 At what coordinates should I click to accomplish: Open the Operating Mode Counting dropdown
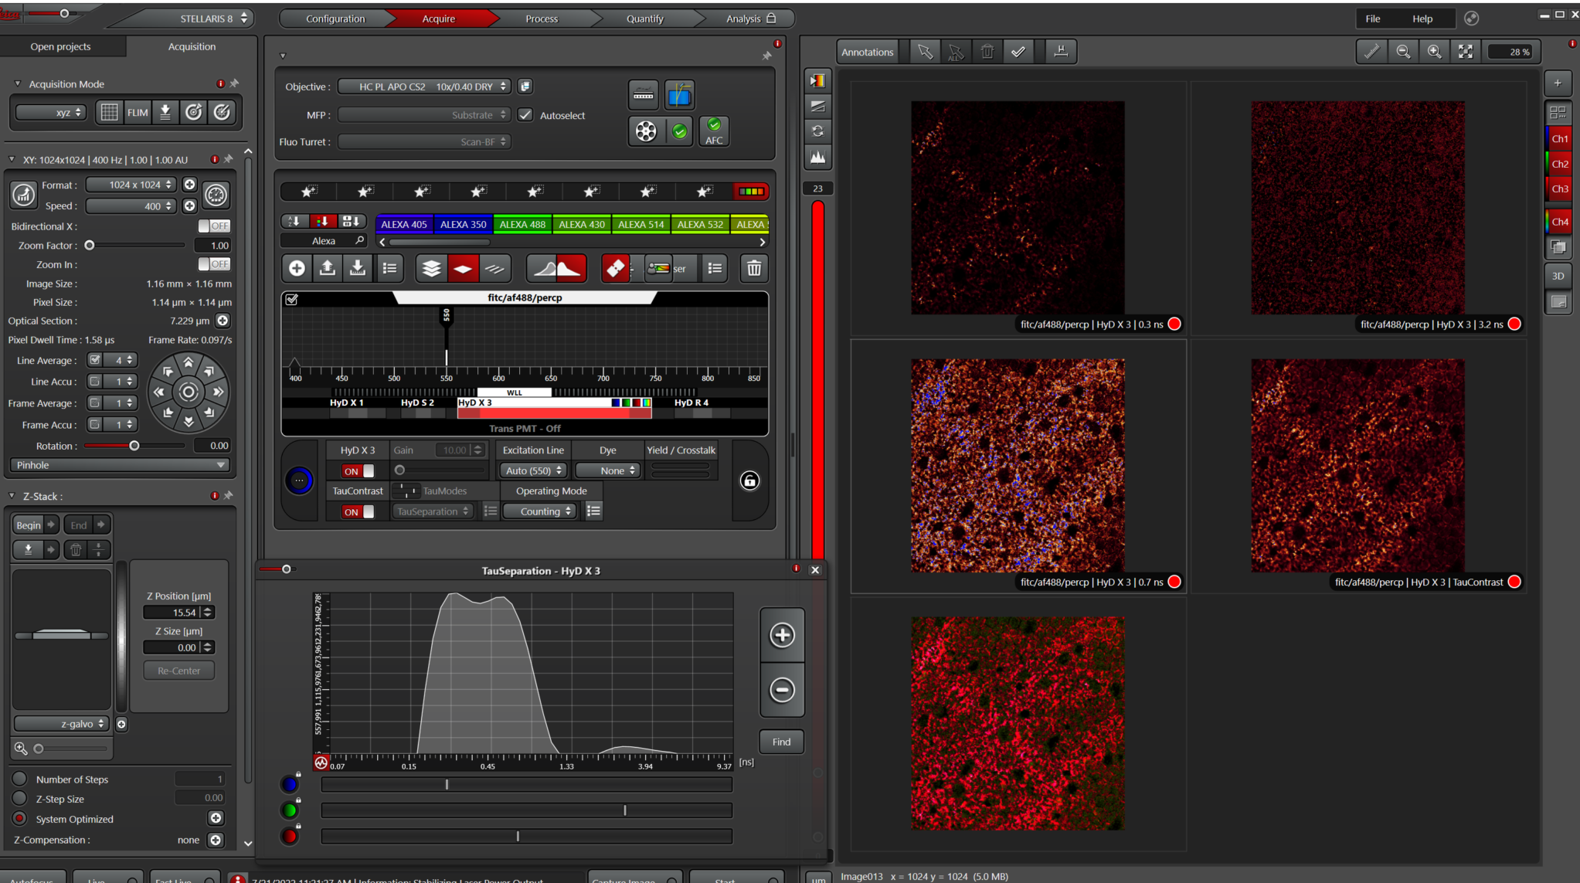click(x=539, y=511)
